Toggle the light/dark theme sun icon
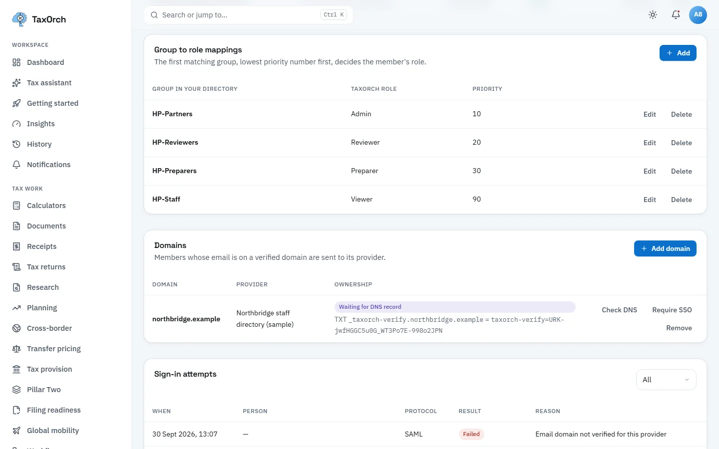The image size is (719, 449). coord(653,15)
